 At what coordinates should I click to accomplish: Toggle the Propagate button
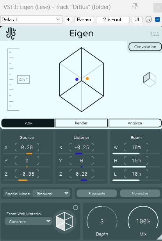tap(97, 193)
